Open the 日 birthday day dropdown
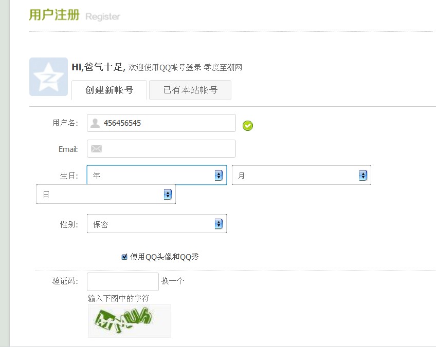The width and height of the screenshot is (436, 347). pyautogui.click(x=100, y=195)
